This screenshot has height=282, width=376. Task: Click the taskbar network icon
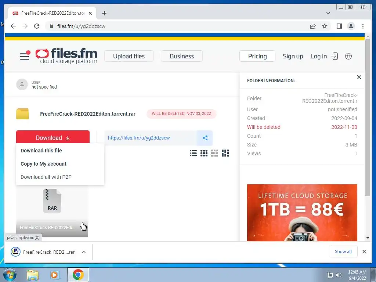[x=330, y=275]
